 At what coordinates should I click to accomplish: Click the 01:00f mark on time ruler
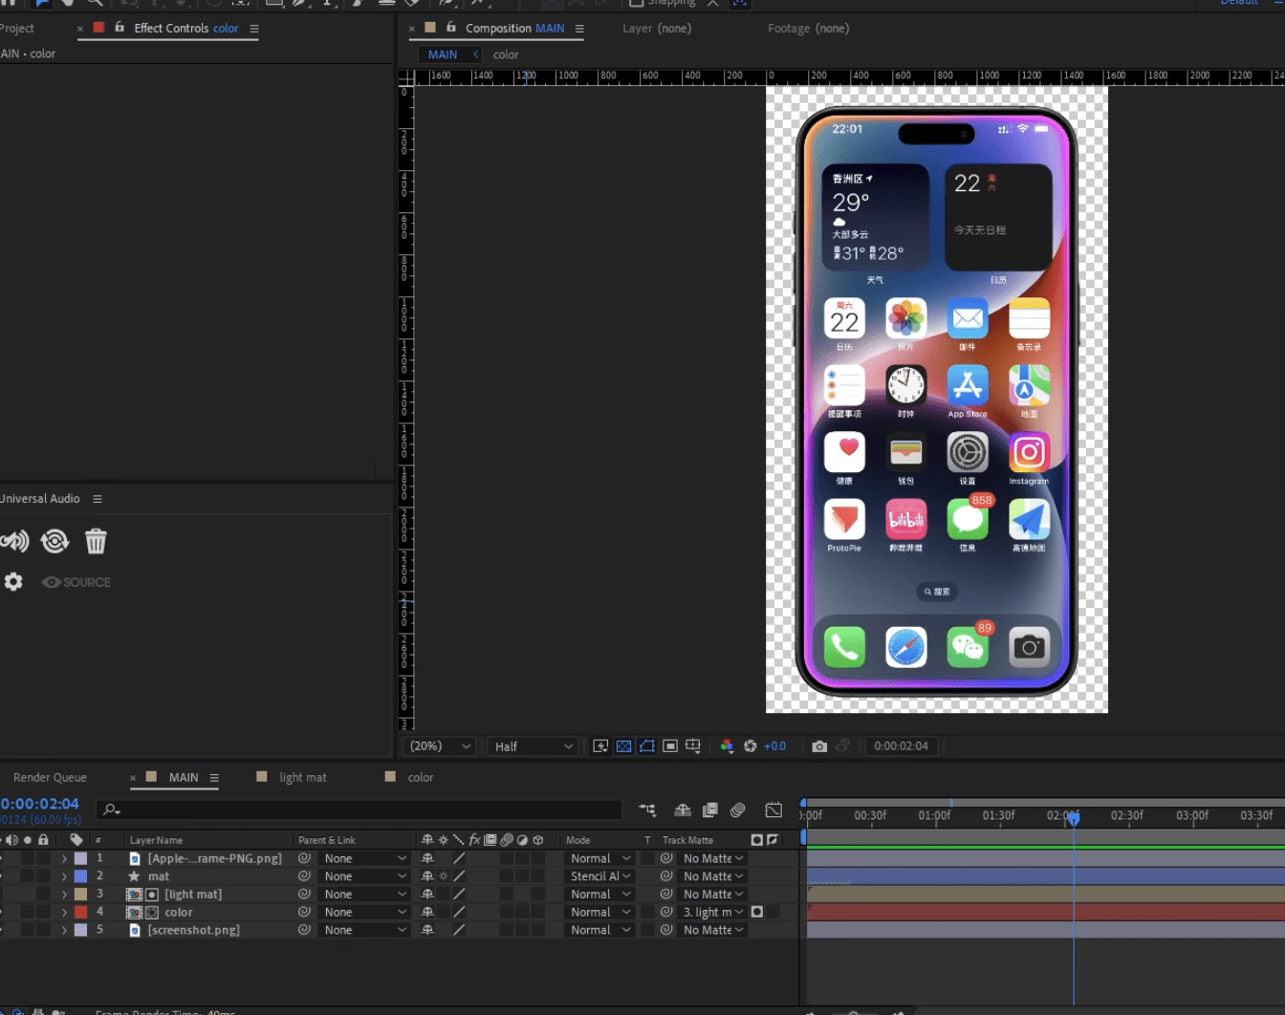pos(934,815)
